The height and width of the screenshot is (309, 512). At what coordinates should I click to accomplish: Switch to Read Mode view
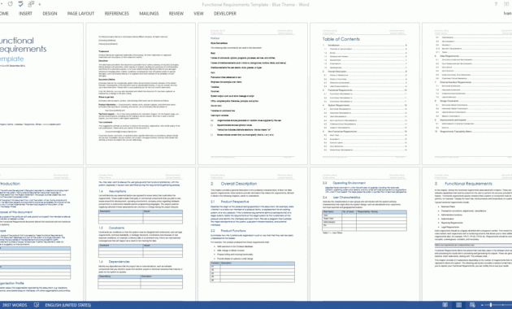(445, 305)
